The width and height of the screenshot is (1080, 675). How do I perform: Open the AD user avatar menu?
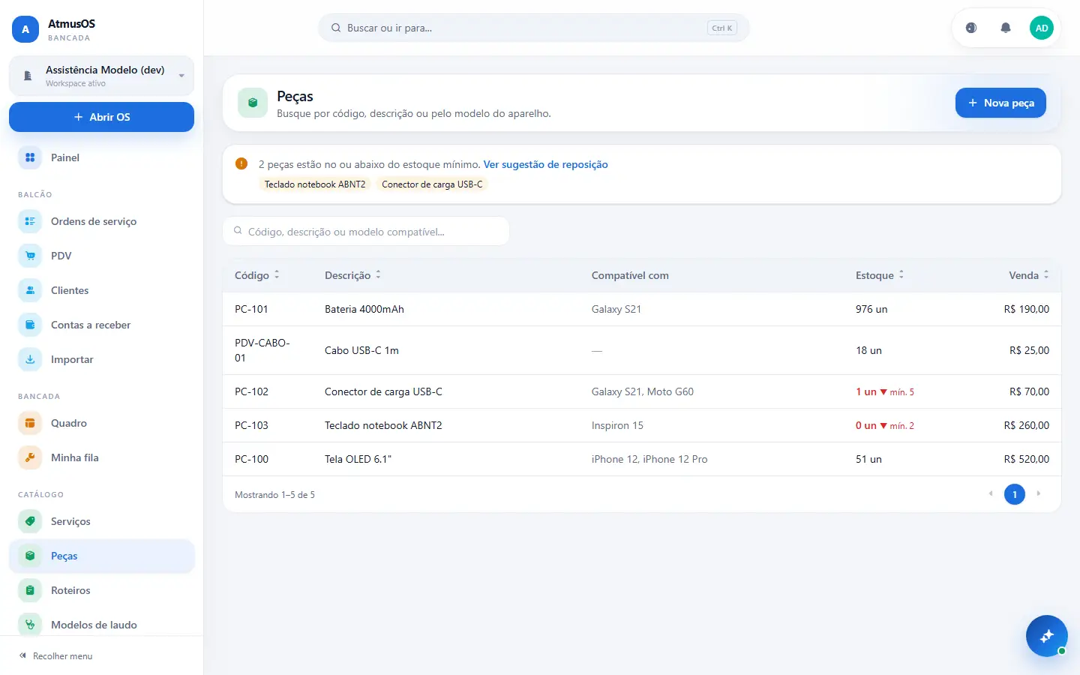1042,28
